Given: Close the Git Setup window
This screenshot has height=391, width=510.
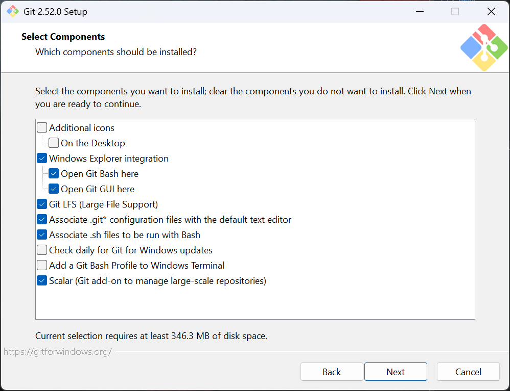Looking at the screenshot, I should click(x=491, y=12).
